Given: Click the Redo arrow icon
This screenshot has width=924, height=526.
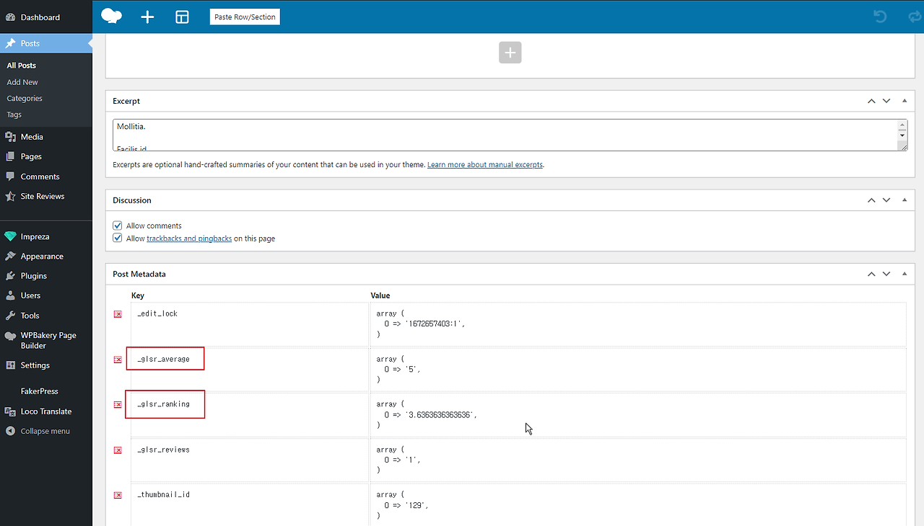Looking at the screenshot, I should (x=915, y=16).
